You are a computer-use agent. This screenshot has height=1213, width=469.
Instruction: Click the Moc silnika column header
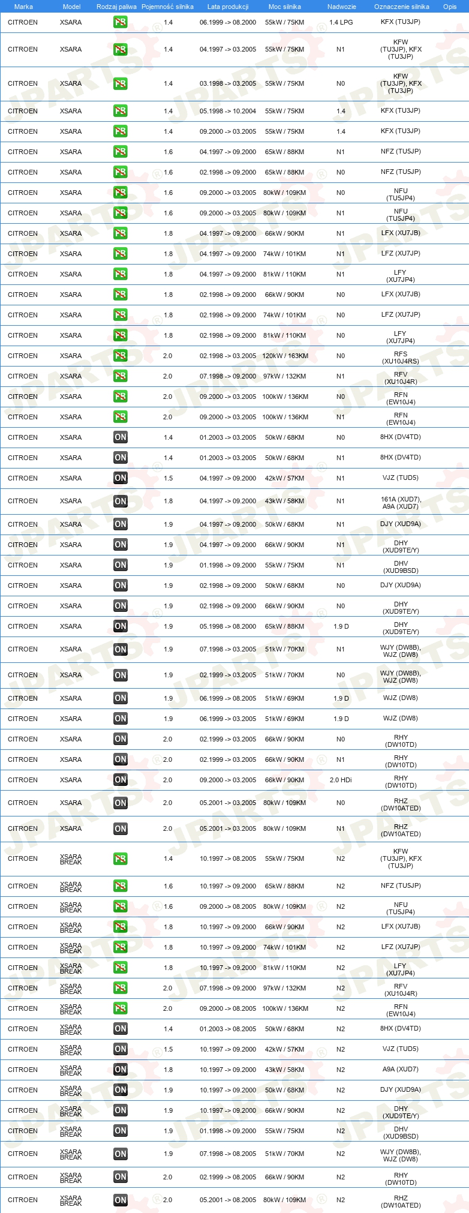pyautogui.click(x=285, y=7)
